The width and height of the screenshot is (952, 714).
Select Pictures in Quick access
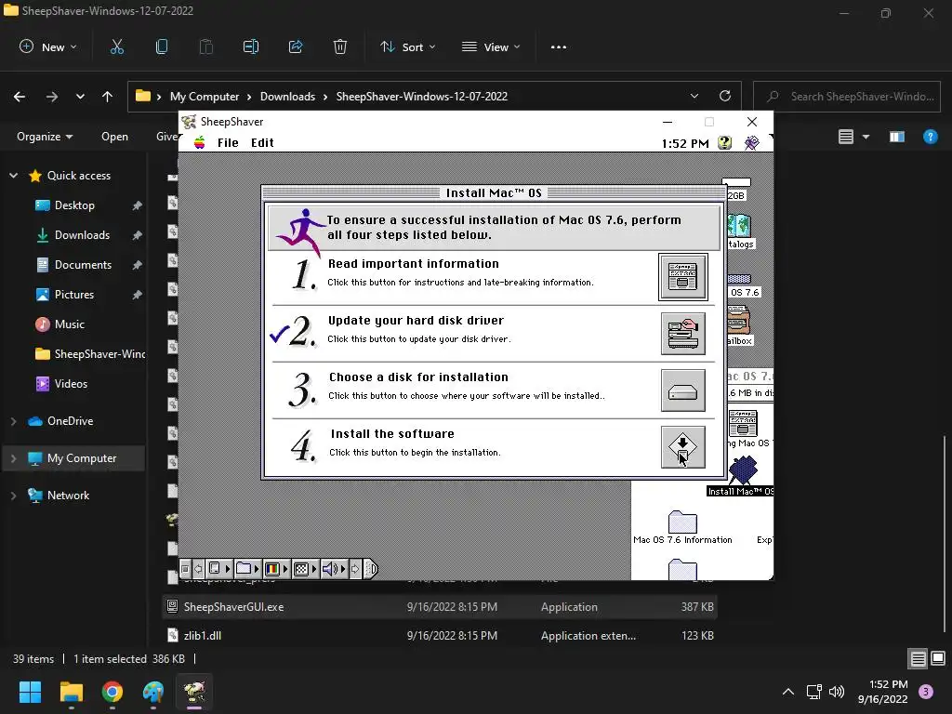pos(74,295)
